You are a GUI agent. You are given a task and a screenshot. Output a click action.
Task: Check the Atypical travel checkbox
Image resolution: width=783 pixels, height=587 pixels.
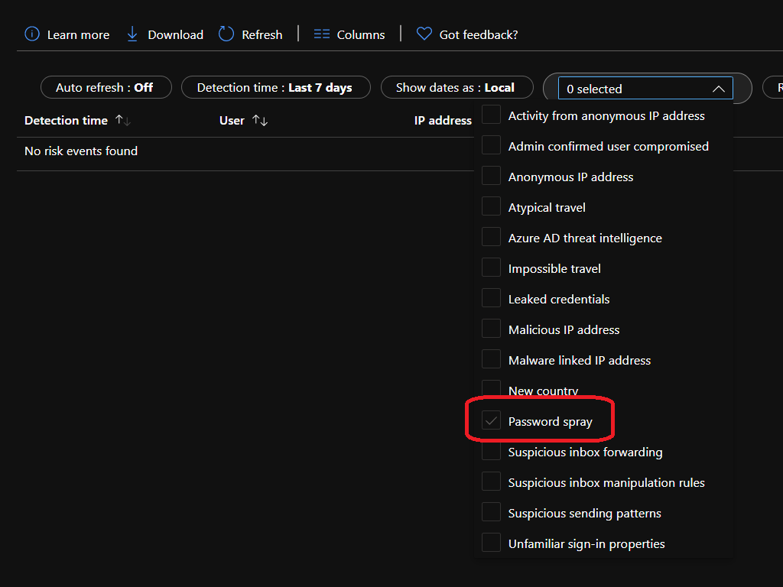point(491,207)
